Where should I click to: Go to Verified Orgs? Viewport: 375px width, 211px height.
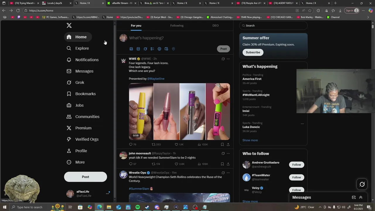(x=83, y=139)
